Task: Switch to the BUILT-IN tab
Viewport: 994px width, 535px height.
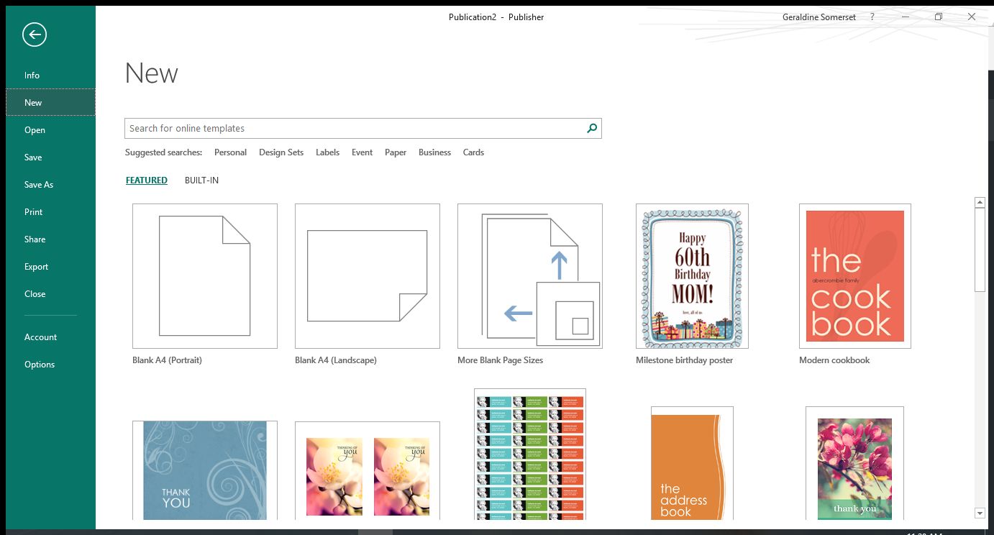Action: coord(201,180)
